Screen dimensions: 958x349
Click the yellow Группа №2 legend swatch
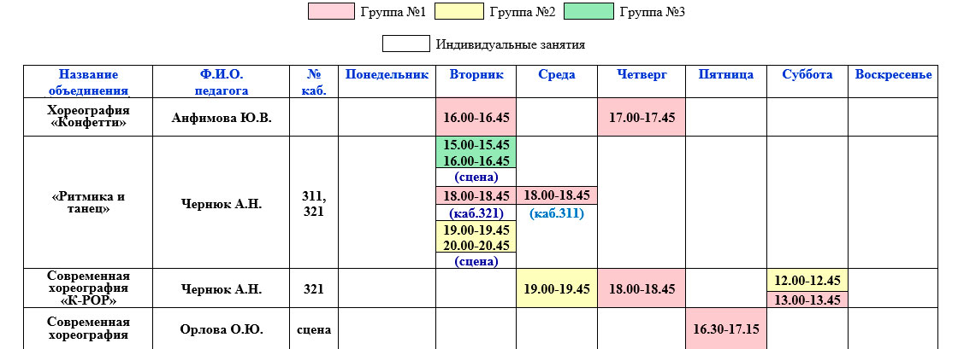click(x=459, y=11)
